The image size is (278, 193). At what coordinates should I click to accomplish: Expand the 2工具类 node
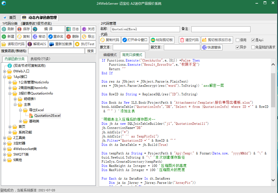coord(5,138)
